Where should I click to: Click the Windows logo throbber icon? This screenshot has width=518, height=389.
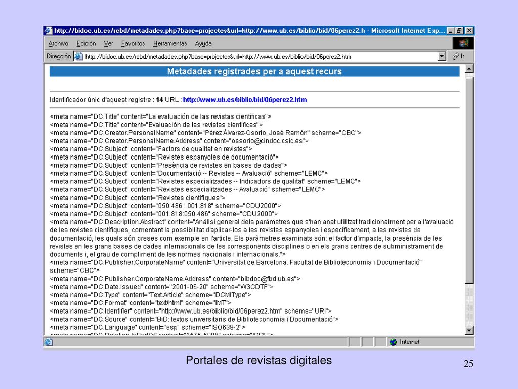[463, 44]
